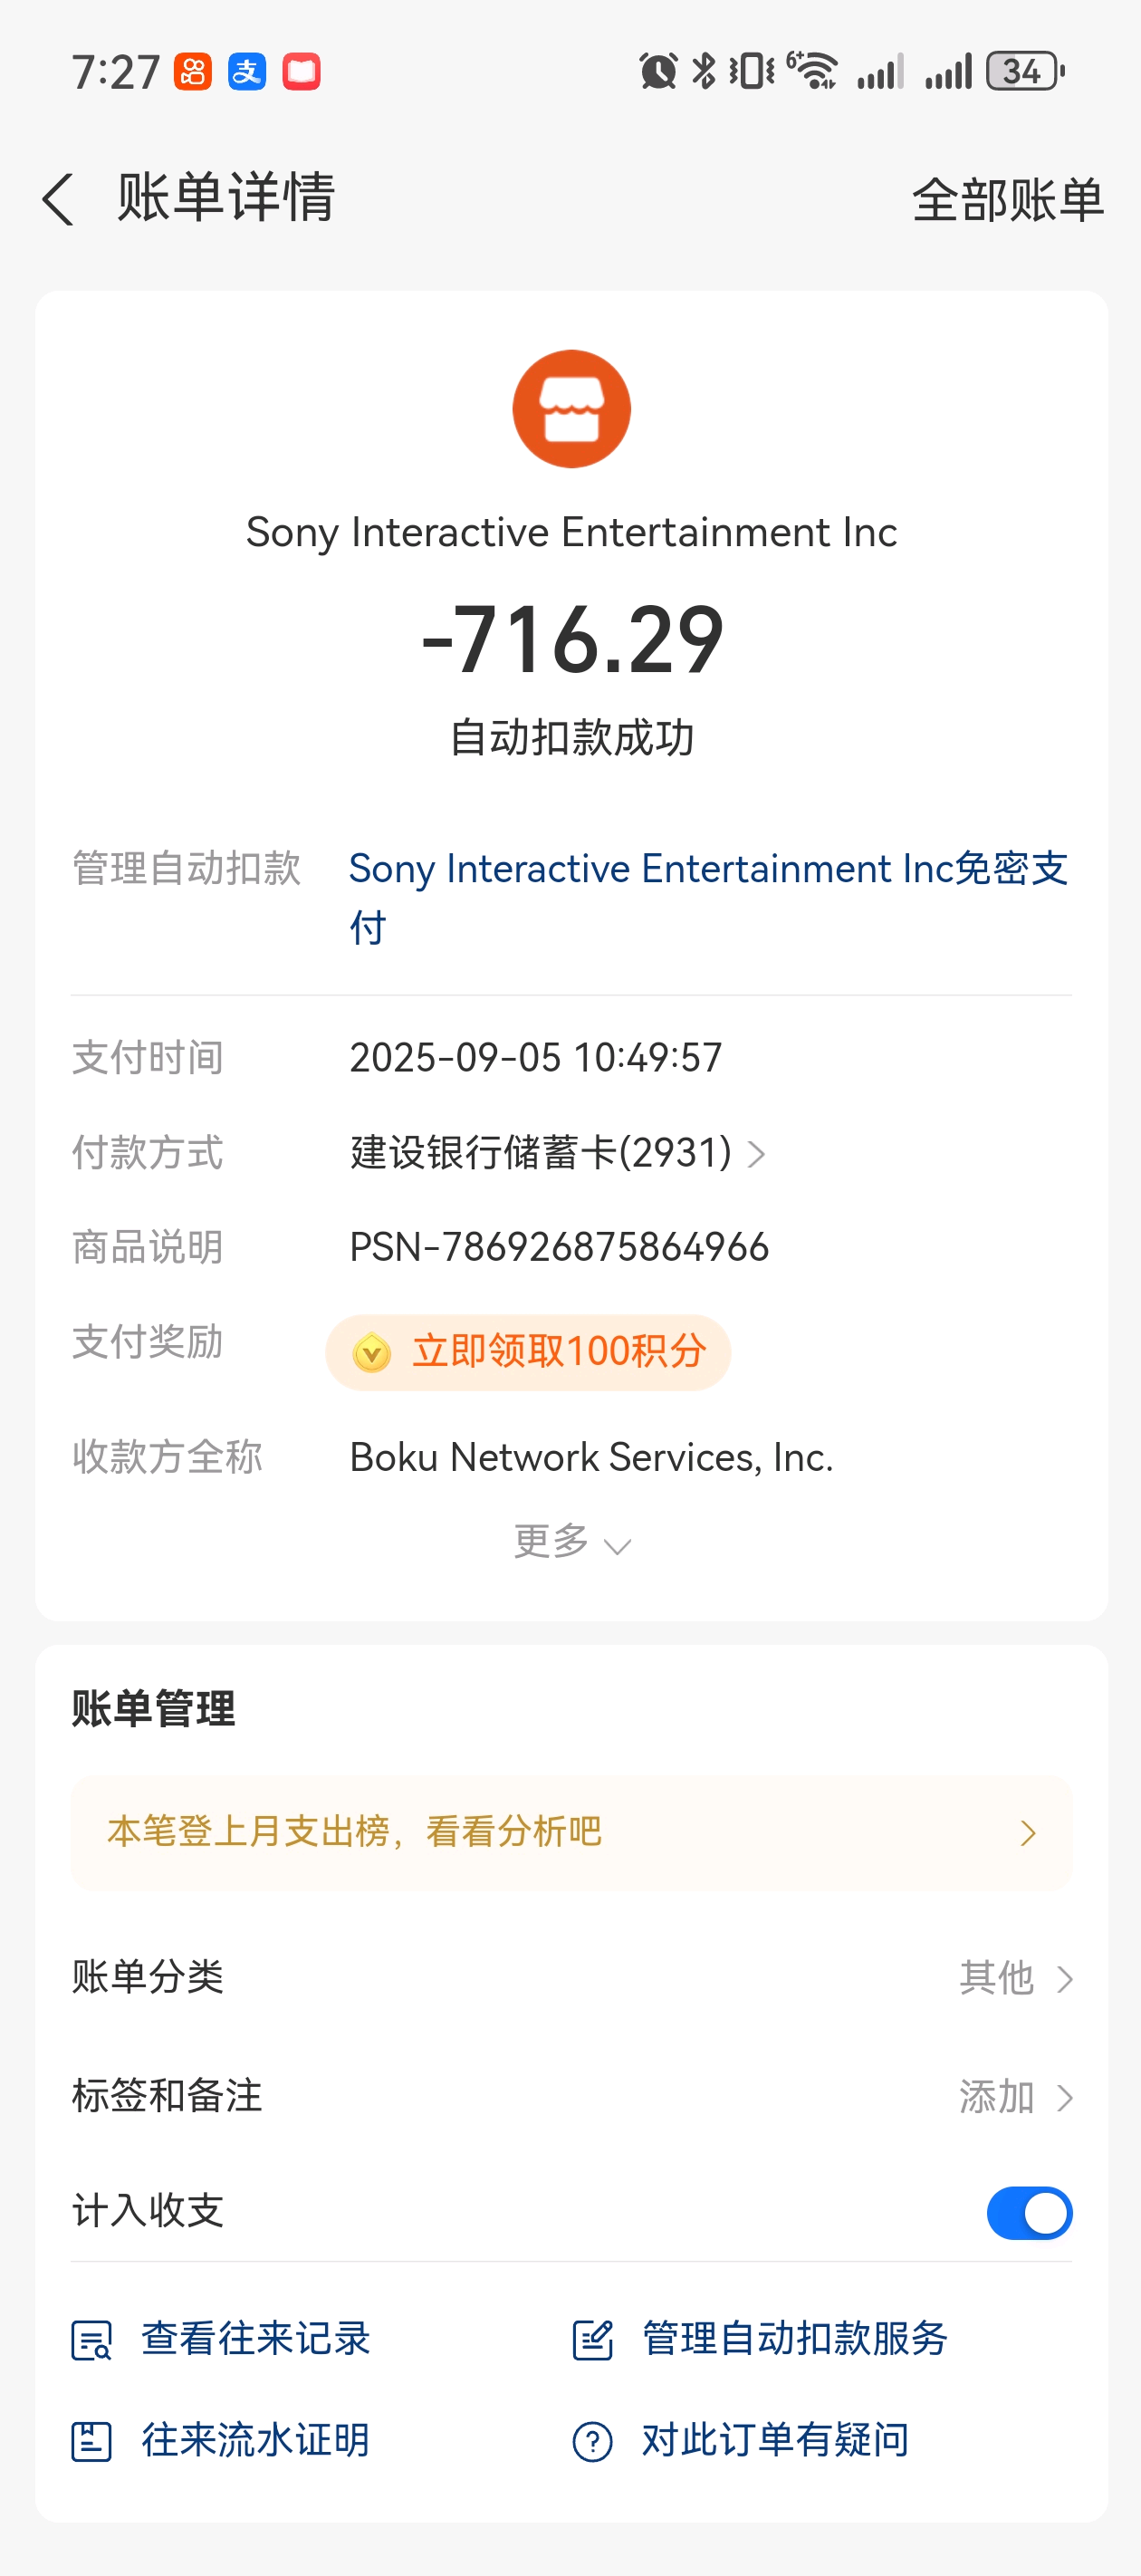Tap the statement certificate document icon
Viewport: 1141px width, 2576px height.
pyautogui.click(x=91, y=2441)
